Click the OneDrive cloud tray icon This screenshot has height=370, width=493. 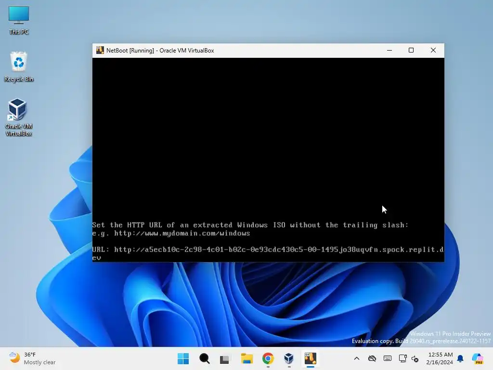coord(372,358)
